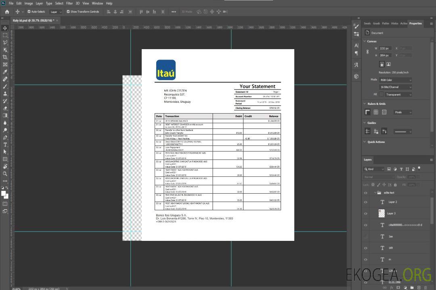436x290 pixels.
Task: Show the hidden 'Ізя' text layer
Action: (x=366, y=237)
